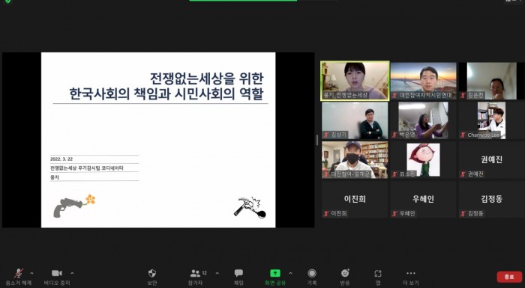Open the 앱 apps icon
This screenshot has height=288, width=525.
[x=378, y=274]
